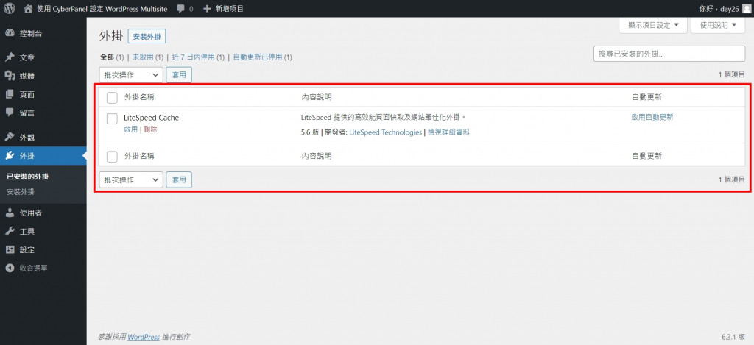Click 檢視詳細資料 link
754x345 pixels.
(448, 132)
